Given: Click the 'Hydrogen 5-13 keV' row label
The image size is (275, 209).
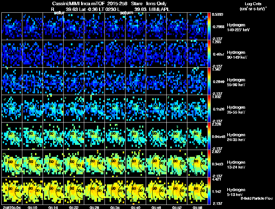Looking at the screenshot, I should [x=236, y=192].
